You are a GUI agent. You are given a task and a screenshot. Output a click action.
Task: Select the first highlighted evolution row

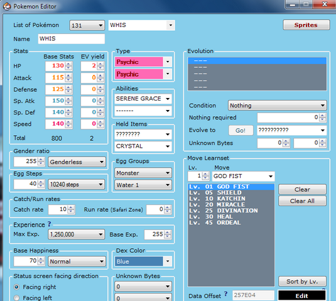click(257, 61)
